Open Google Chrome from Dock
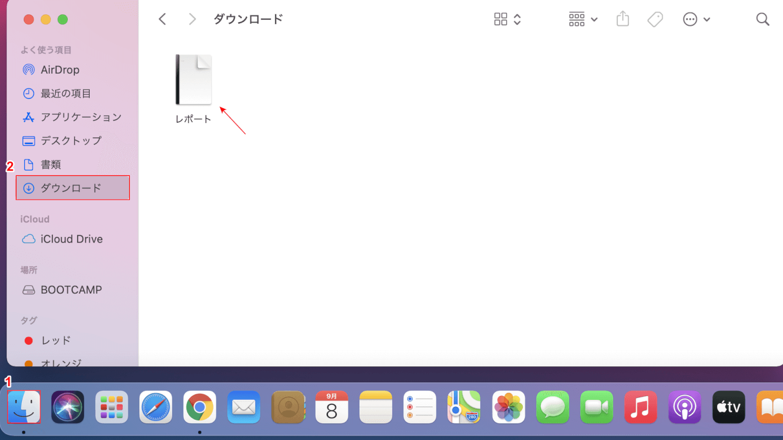Screen dimensions: 783x440 pos(200,407)
